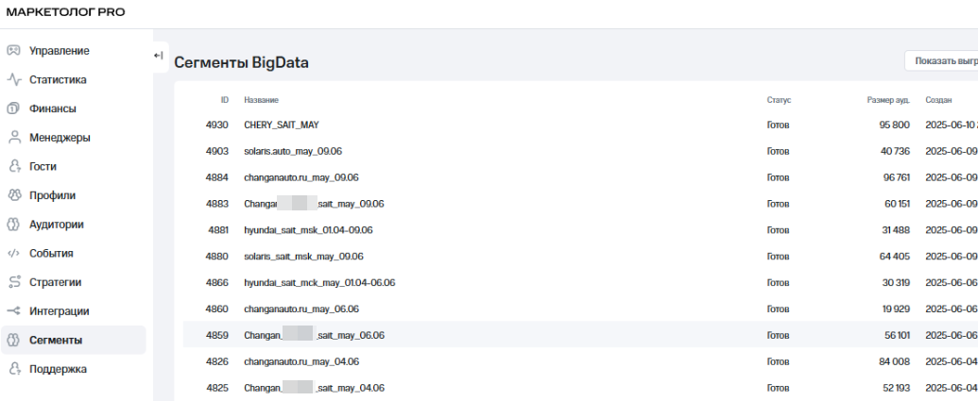Open Аудитории menu section
The height and width of the screenshot is (401, 978).
[x=56, y=225]
